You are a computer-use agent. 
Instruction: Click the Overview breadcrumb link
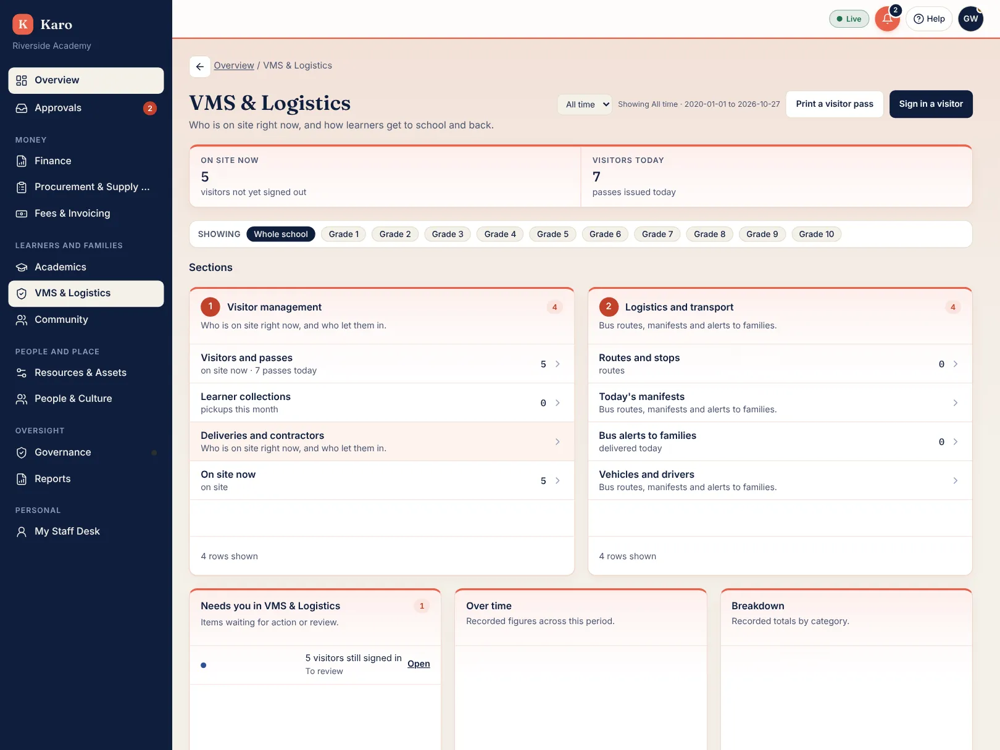[x=234, y=65]
